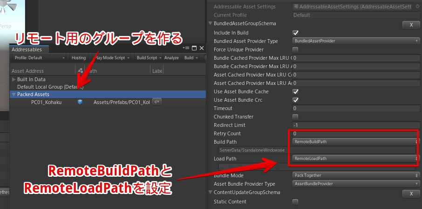This screenshot has width=422, height=209.
Task: Collapse the BundledAssetGroupSchema section
Action: [210, 23]
